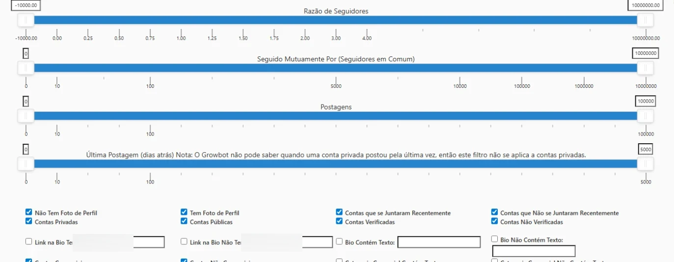Click the Postagens maximum value box 100000
Image resolution: width=674 pixels, height=262 pixels.
[x=646, y=101]
